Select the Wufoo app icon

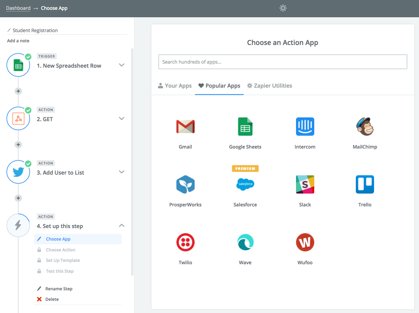click(x=305, y=242)
